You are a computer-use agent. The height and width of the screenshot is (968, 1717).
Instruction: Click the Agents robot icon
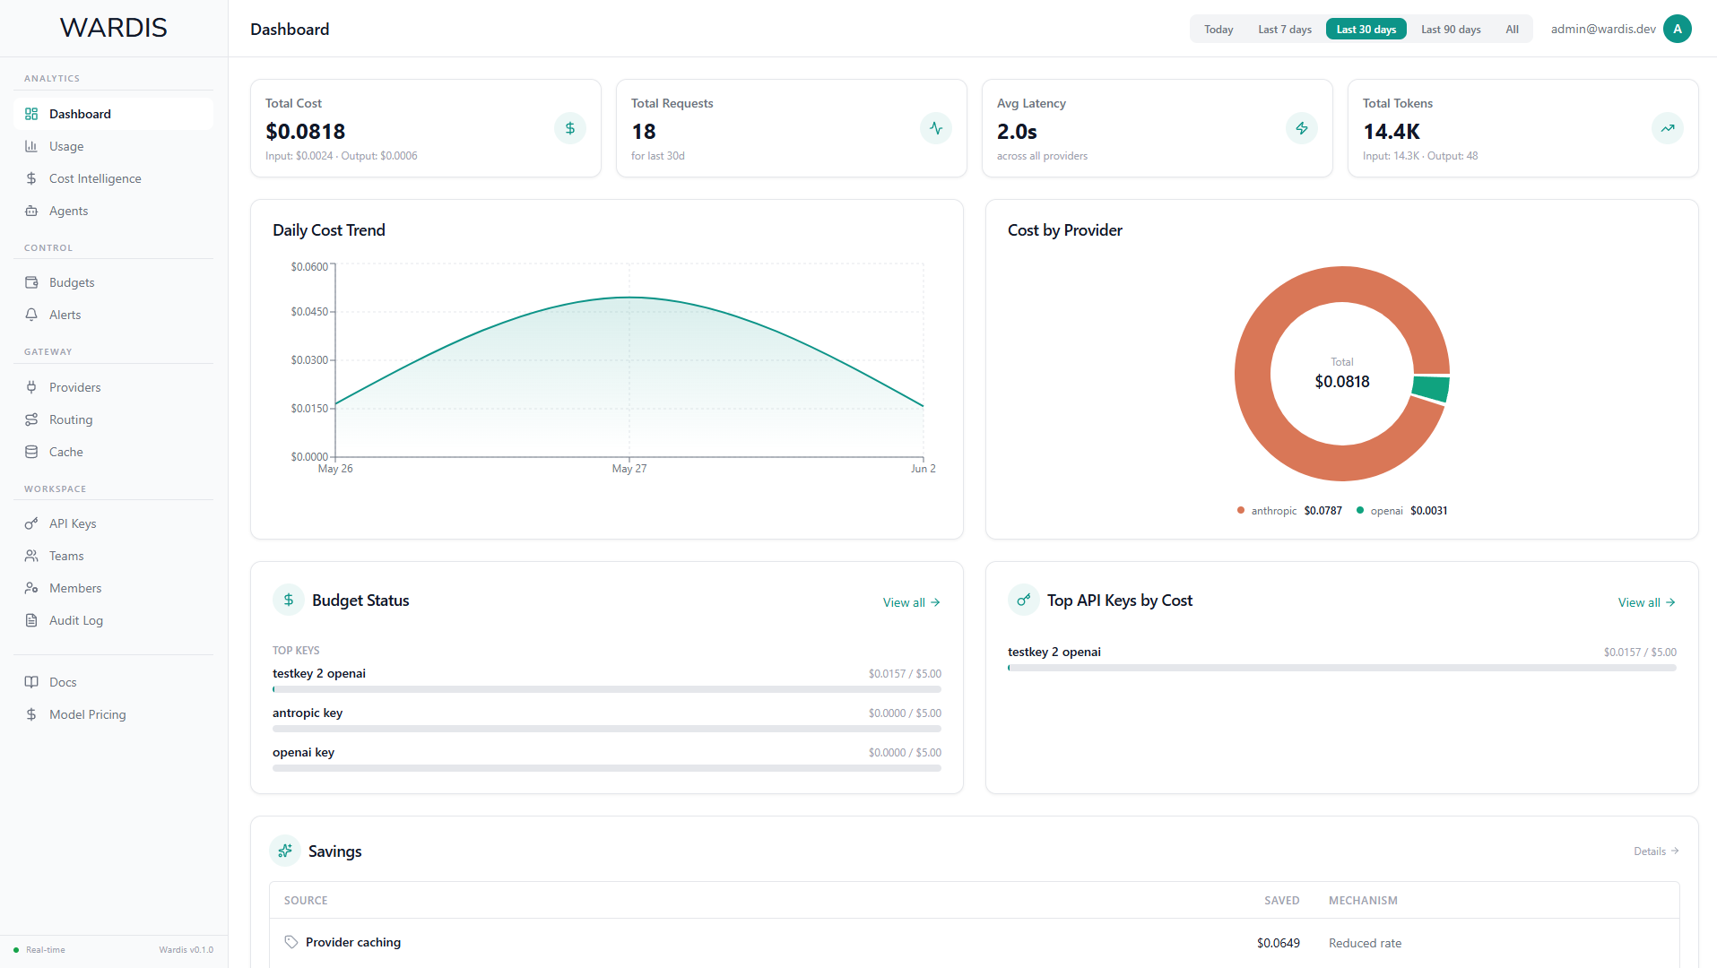(31, 211)
